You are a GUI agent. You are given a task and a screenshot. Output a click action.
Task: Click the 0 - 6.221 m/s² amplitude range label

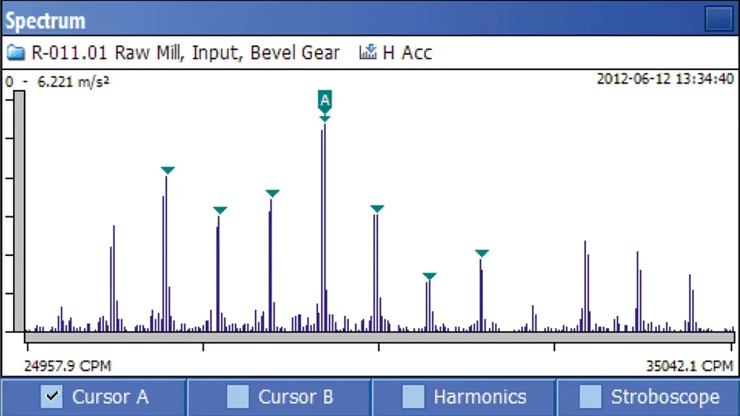coord(58,82)
